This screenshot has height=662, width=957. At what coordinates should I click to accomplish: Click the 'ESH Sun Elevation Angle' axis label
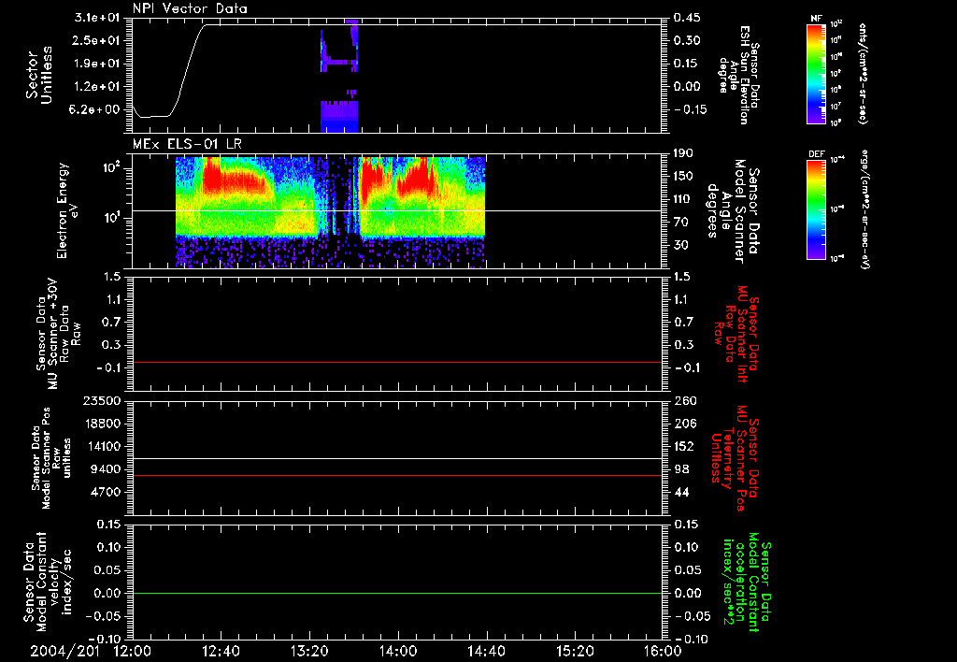coord(738,75)
